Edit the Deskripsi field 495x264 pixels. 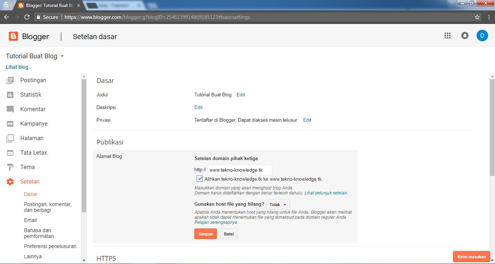click(198, 107)
